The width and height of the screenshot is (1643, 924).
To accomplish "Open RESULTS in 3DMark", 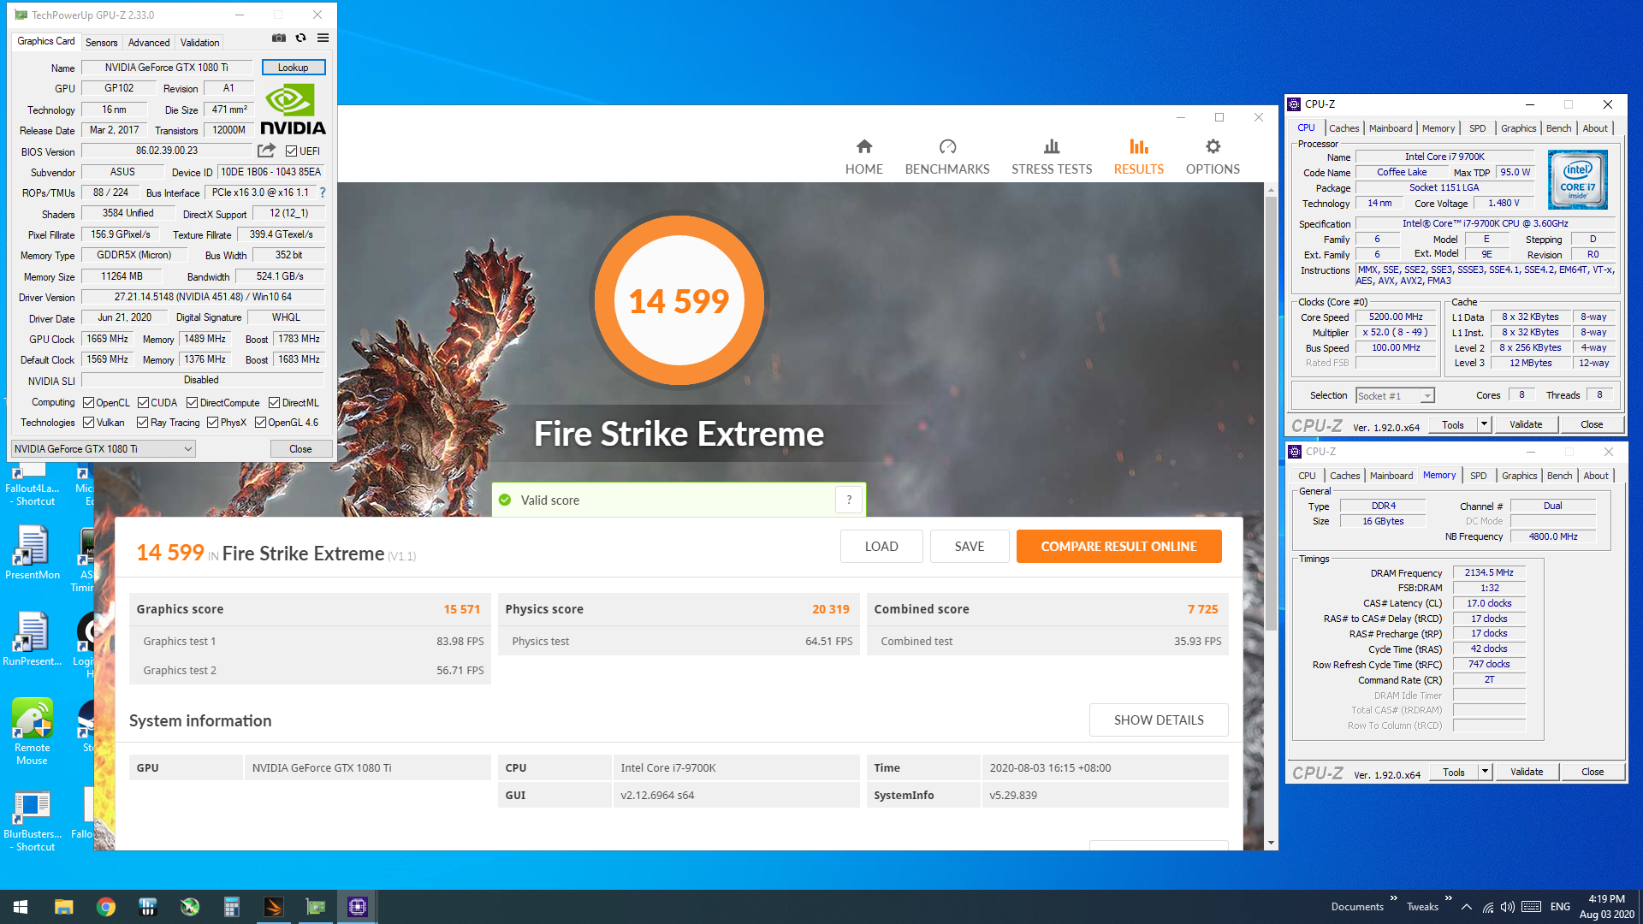I will coord(1139,157).
